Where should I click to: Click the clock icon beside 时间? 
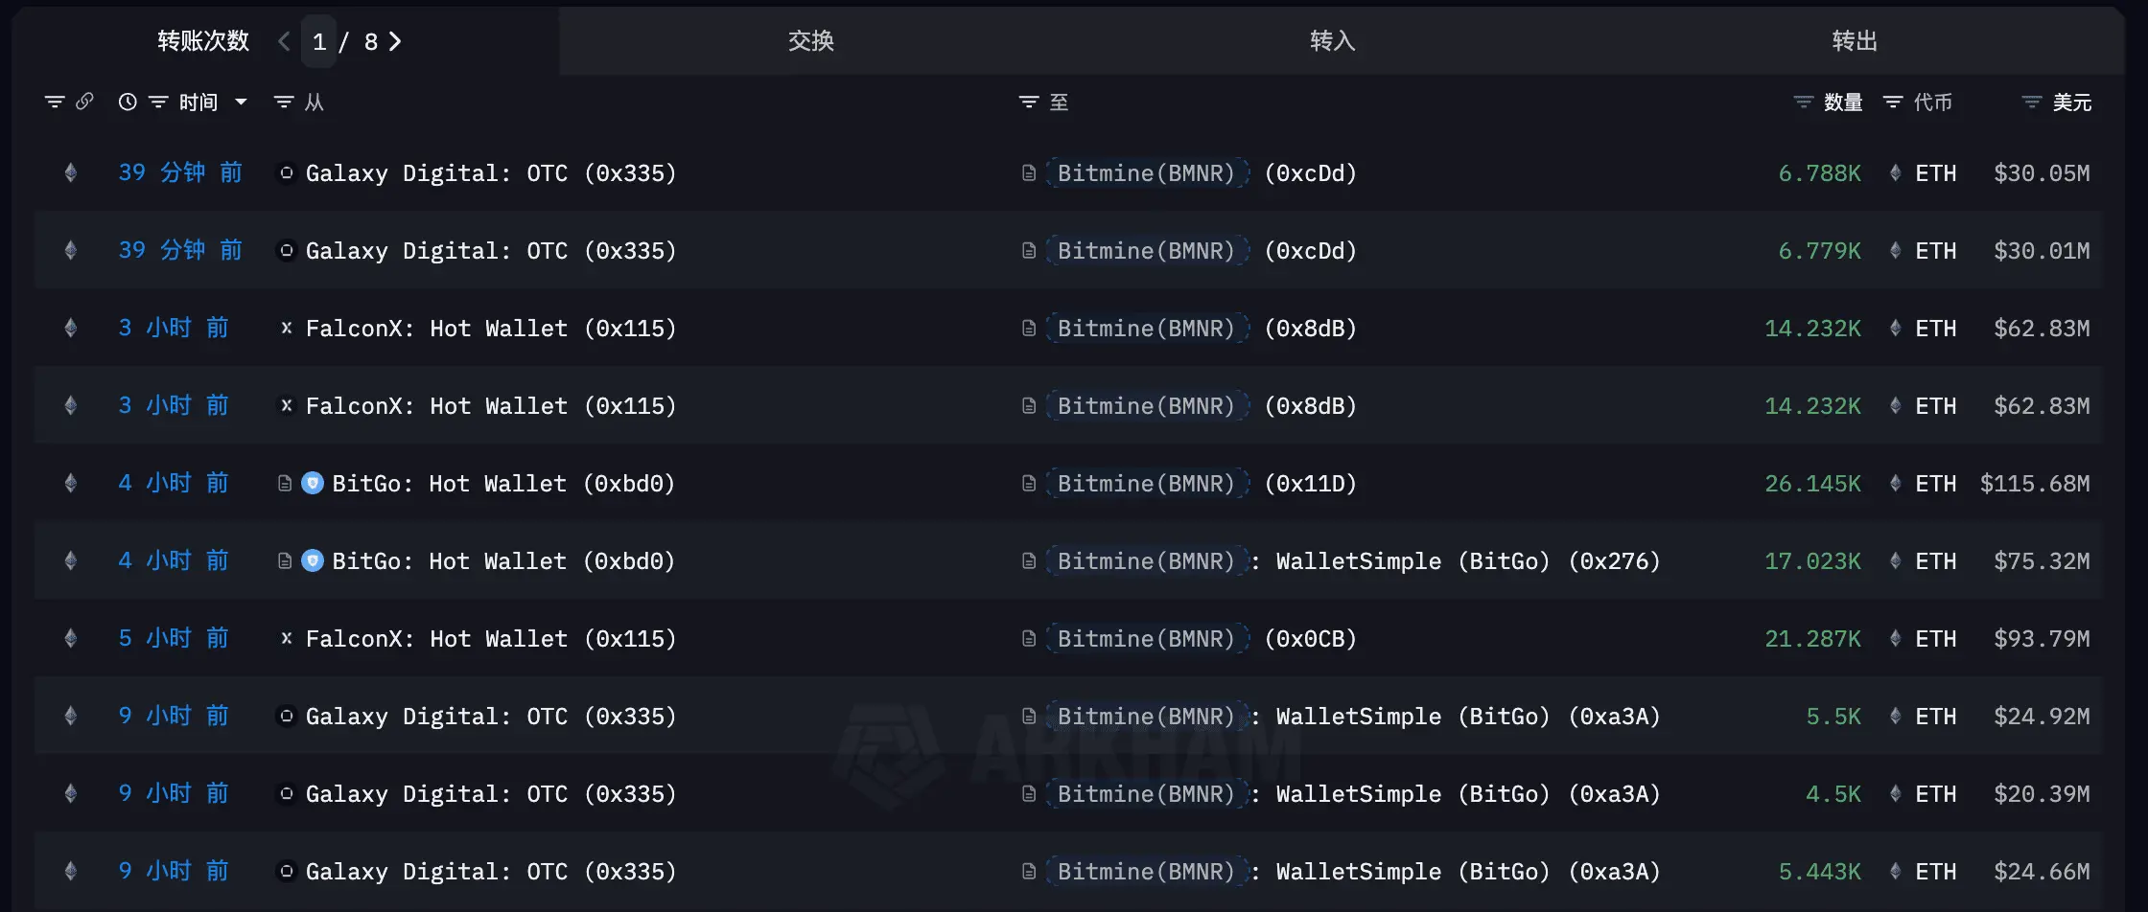[x=127, y=102]
